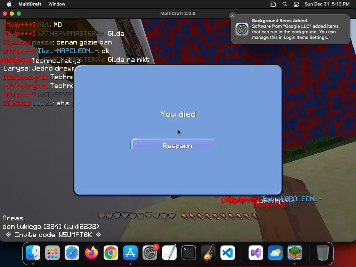Screen dimensions: 356x267
Task: Open TextEdit from the dock
Action: click(x=169, y=253)
